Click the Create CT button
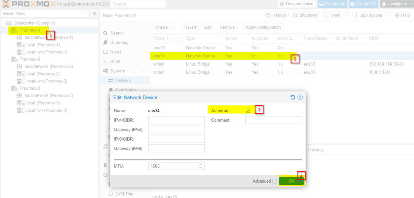This screenshot has width=414, height=198. pyautogui.click(x=363, y=4)
